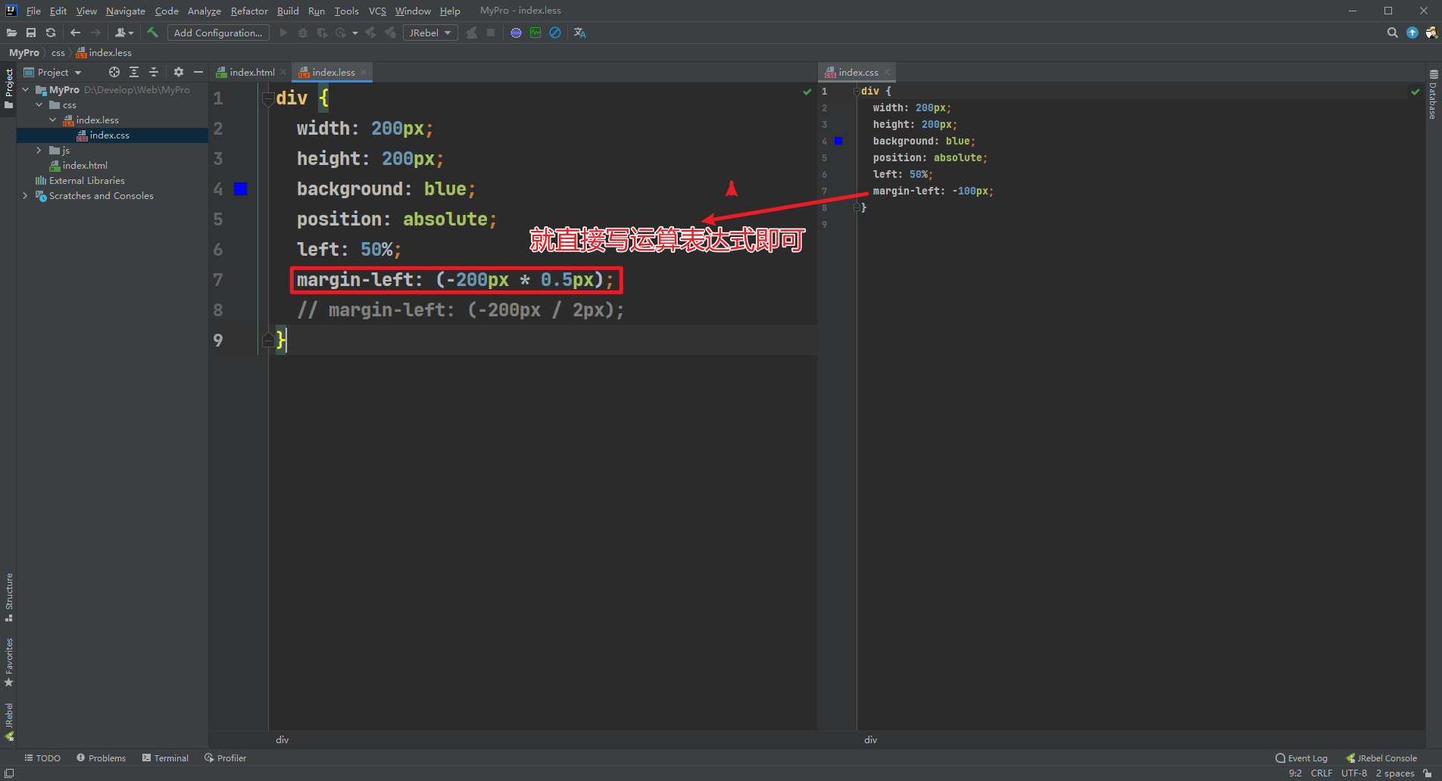Close the index.html editor tab
The image size is (1442, 781).
(283, 72)
